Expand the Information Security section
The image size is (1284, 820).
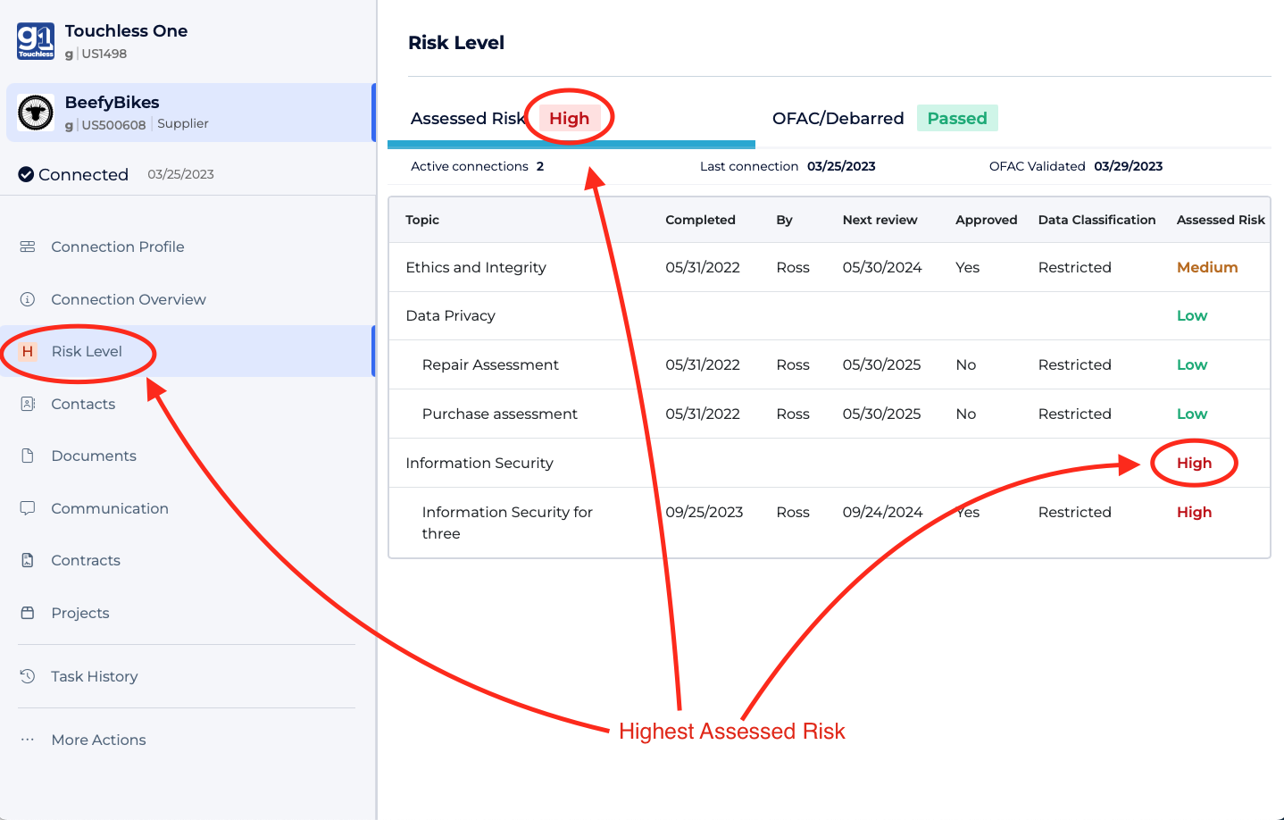click(479, 463)
